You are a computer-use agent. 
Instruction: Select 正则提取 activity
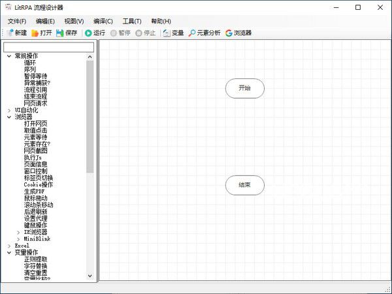pos(35,259)
